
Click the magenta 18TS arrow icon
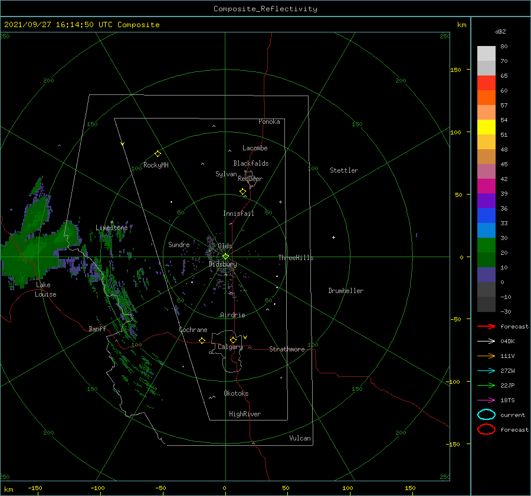tap(486, 400)
